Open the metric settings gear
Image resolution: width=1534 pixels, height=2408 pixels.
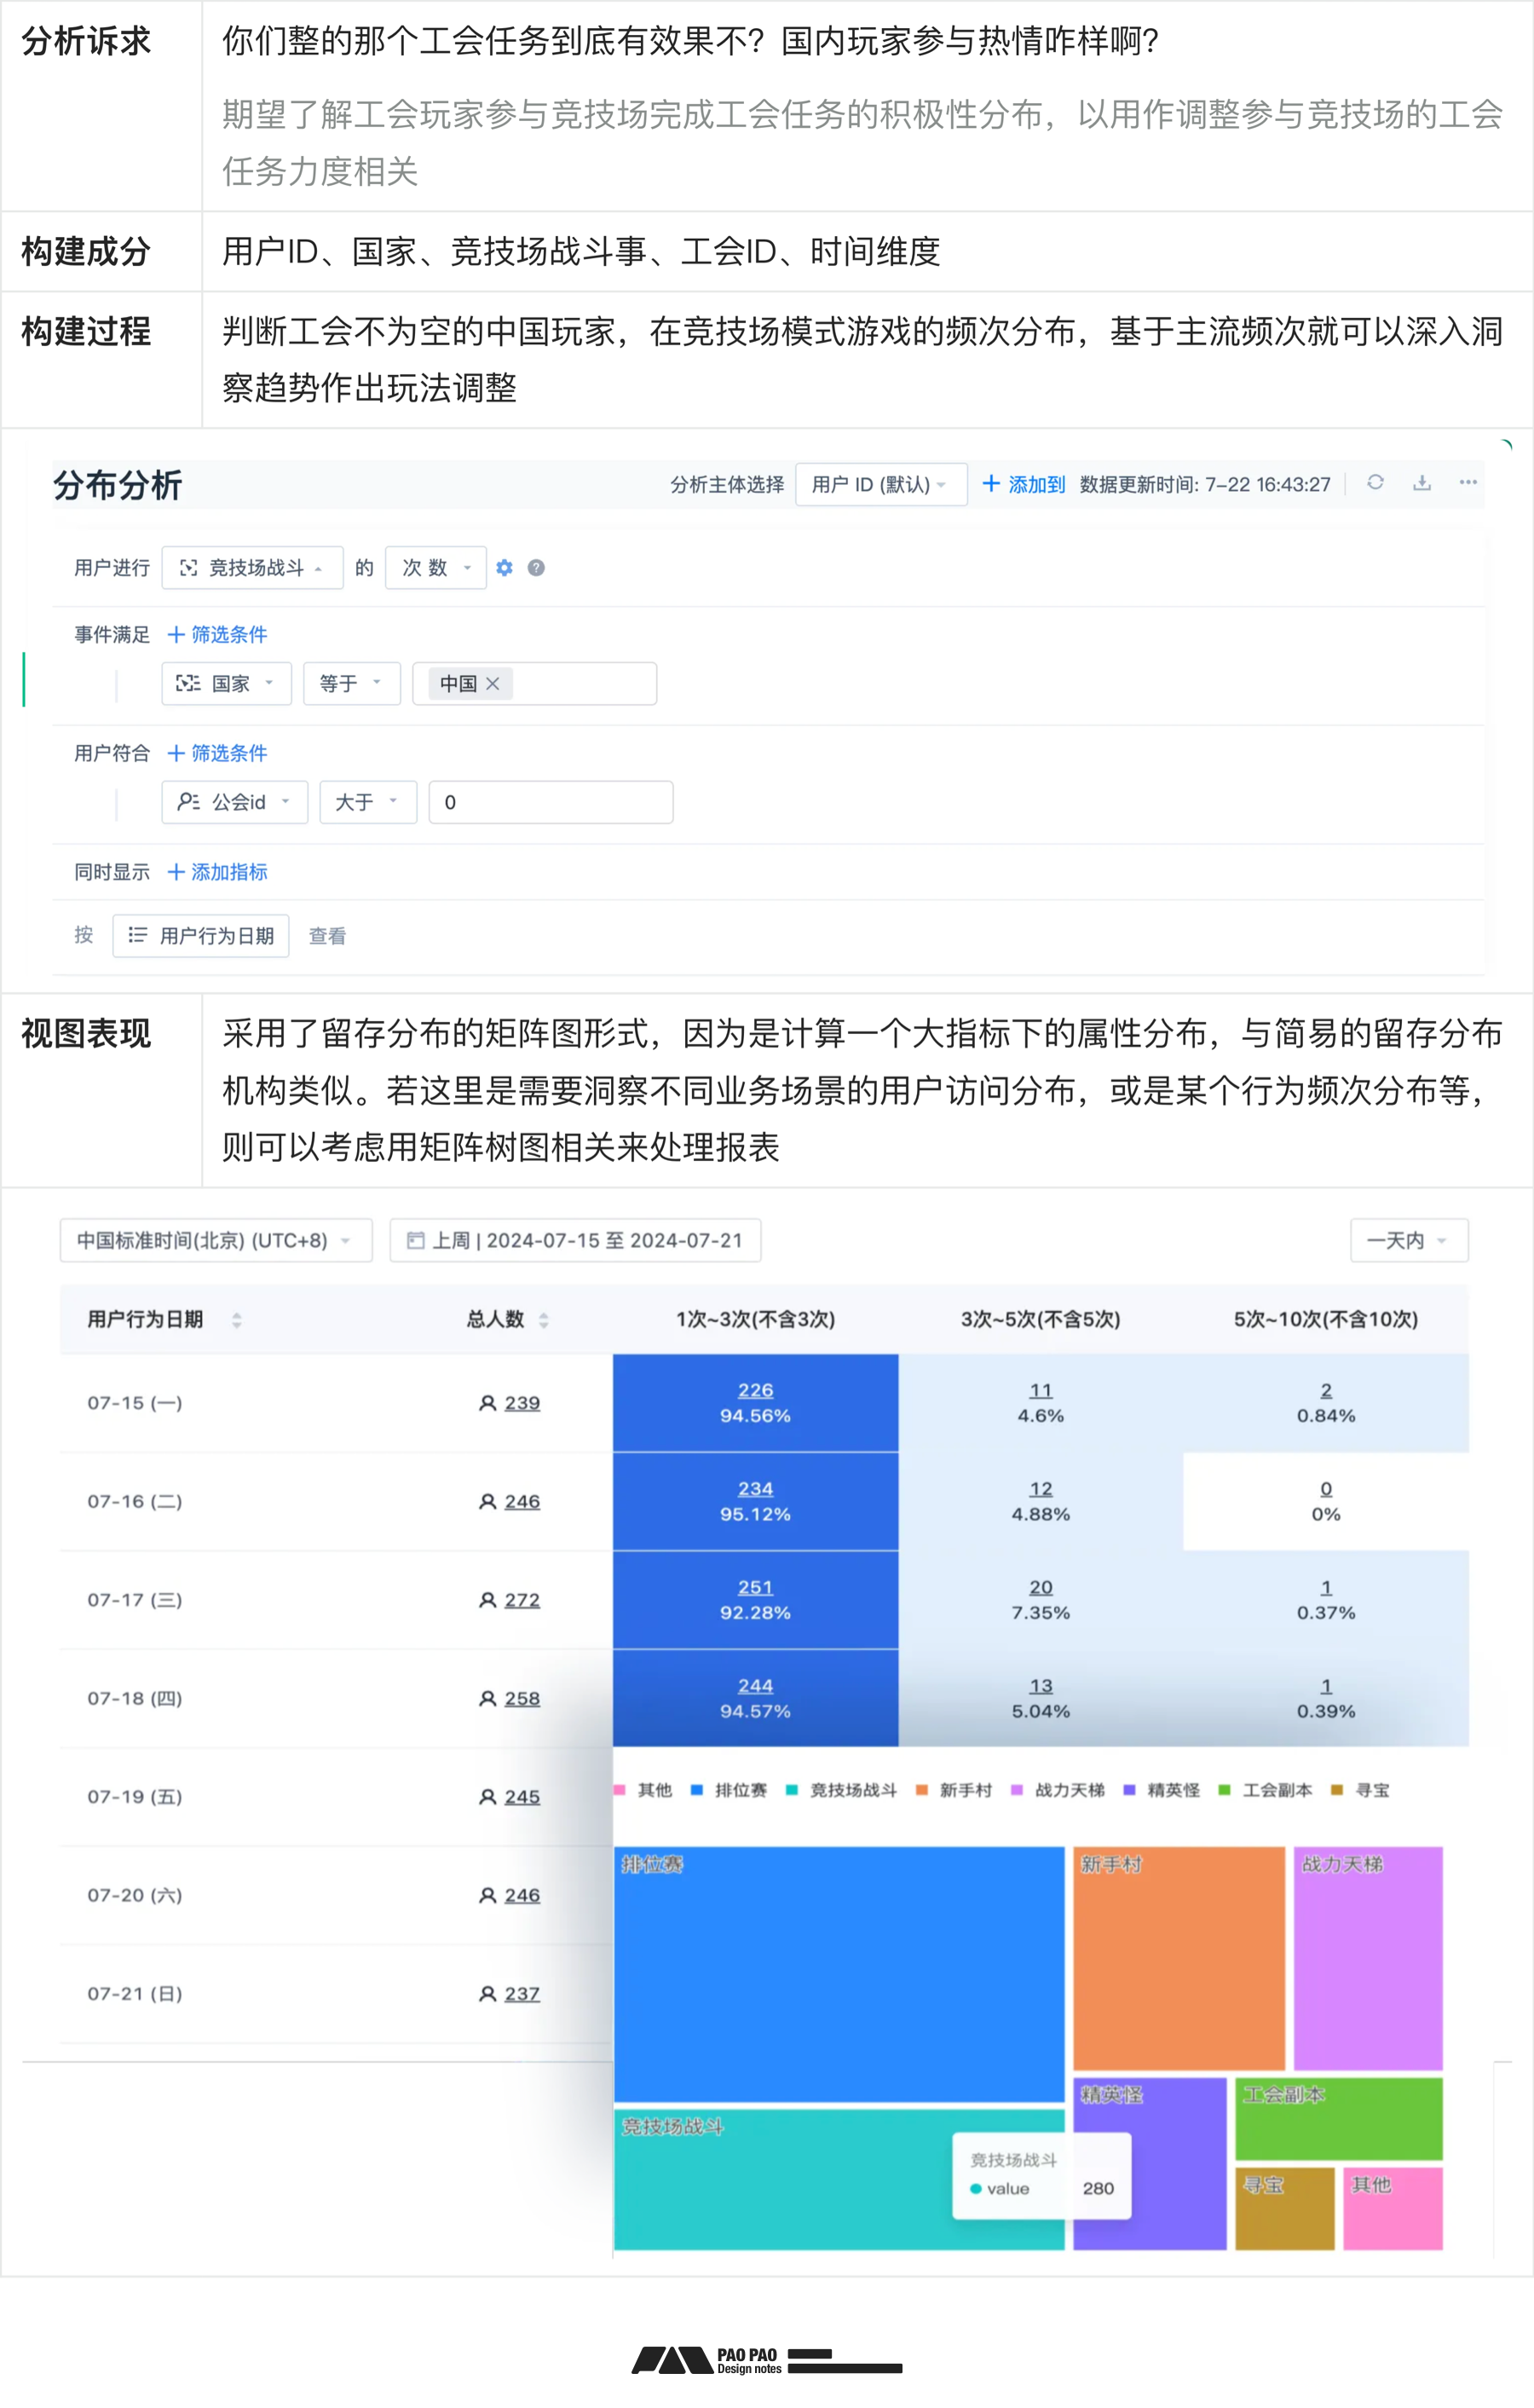coord(504,568)
